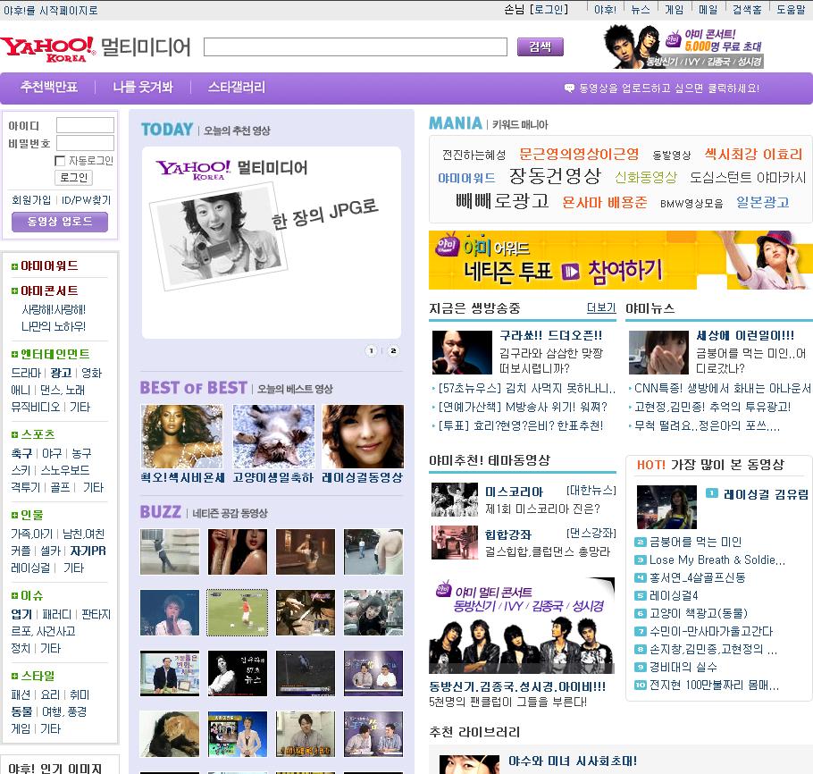
Task: Open the ID/PW찾기 link
Action: click(86, 200)
